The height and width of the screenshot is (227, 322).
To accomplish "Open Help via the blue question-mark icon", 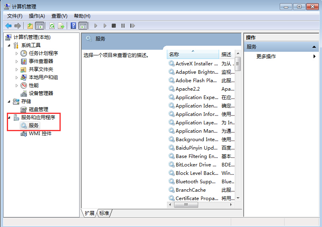I will [x=73, y=26].
